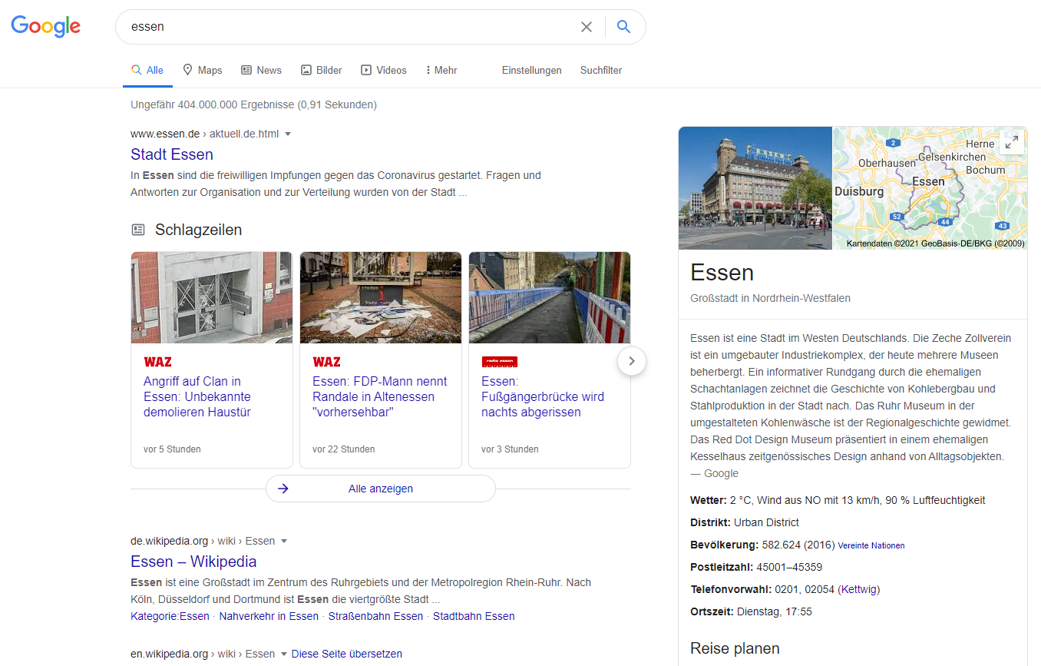Open the Straßenbahn Essen sitelink
1041x666 pixels.
(x=375, y=616)
